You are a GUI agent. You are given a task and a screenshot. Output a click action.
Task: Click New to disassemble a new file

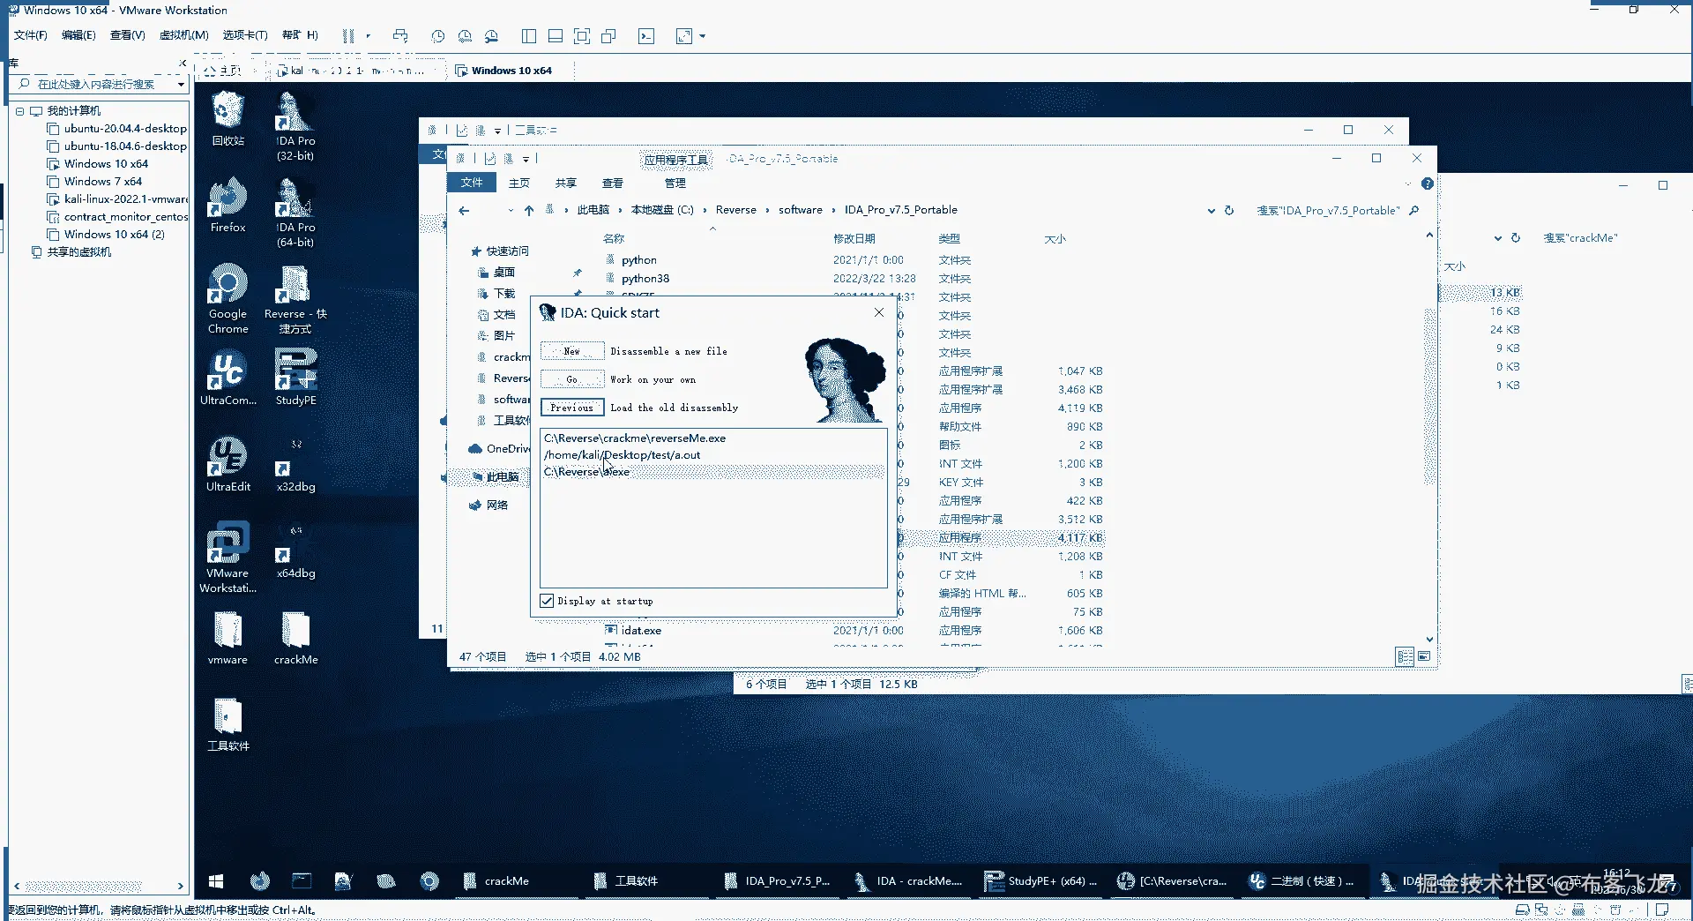pos(571,351)
